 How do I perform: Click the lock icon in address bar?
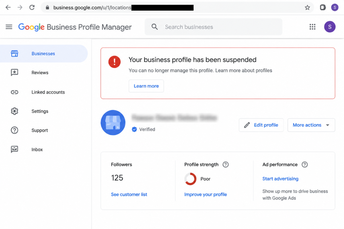[x=47, y=7]
